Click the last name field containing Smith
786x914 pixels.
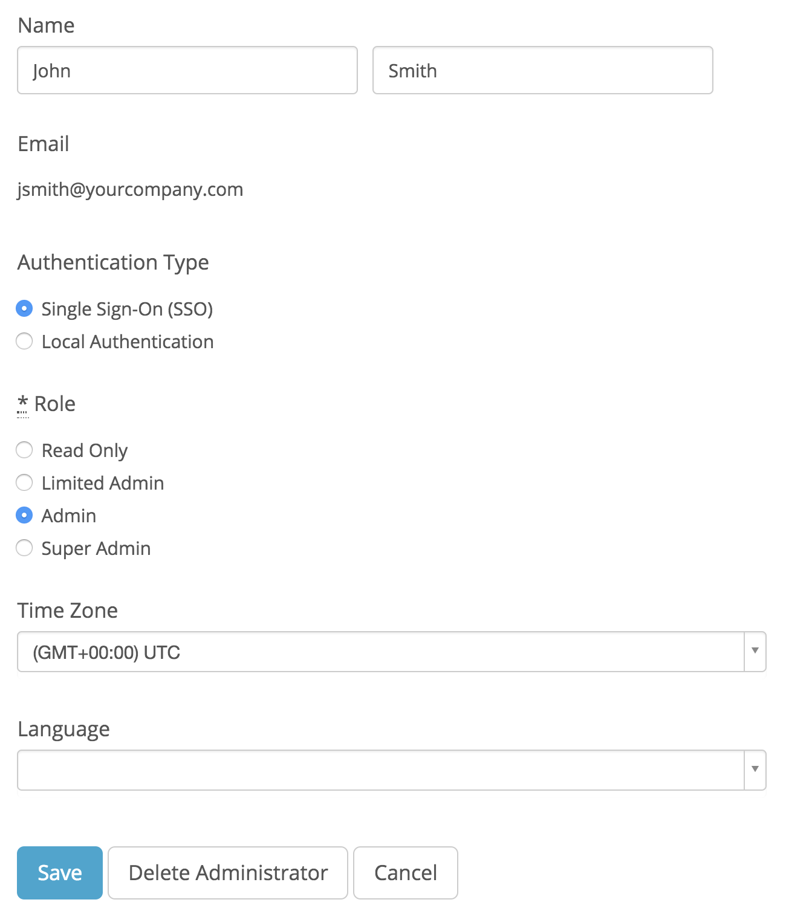[x=542, y=70]
